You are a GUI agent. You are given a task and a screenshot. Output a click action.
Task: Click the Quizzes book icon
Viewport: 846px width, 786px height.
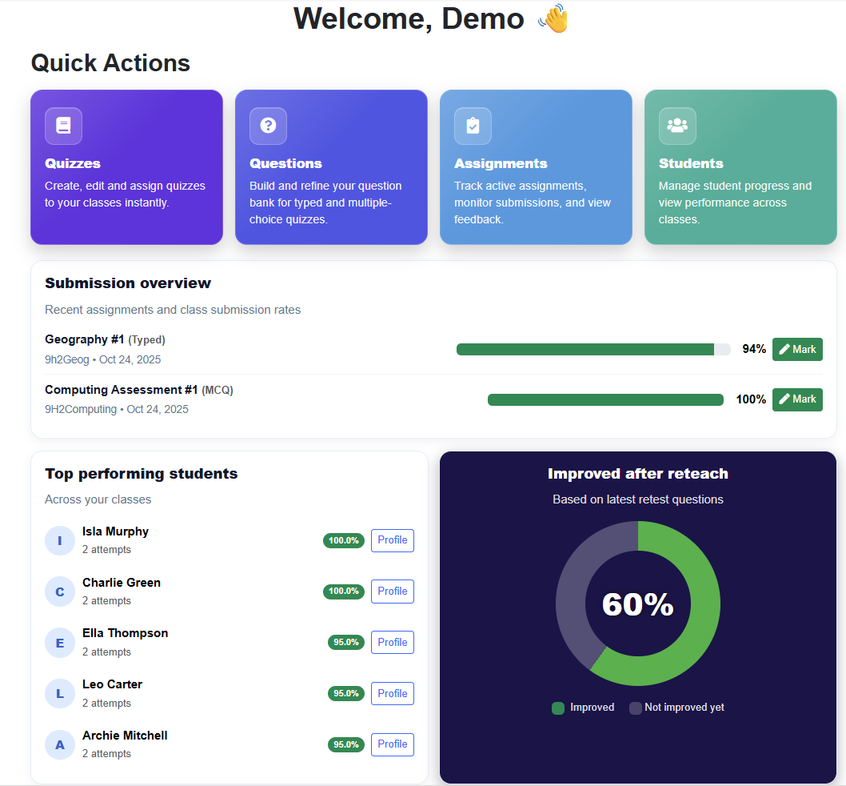[x=62, y=126]
